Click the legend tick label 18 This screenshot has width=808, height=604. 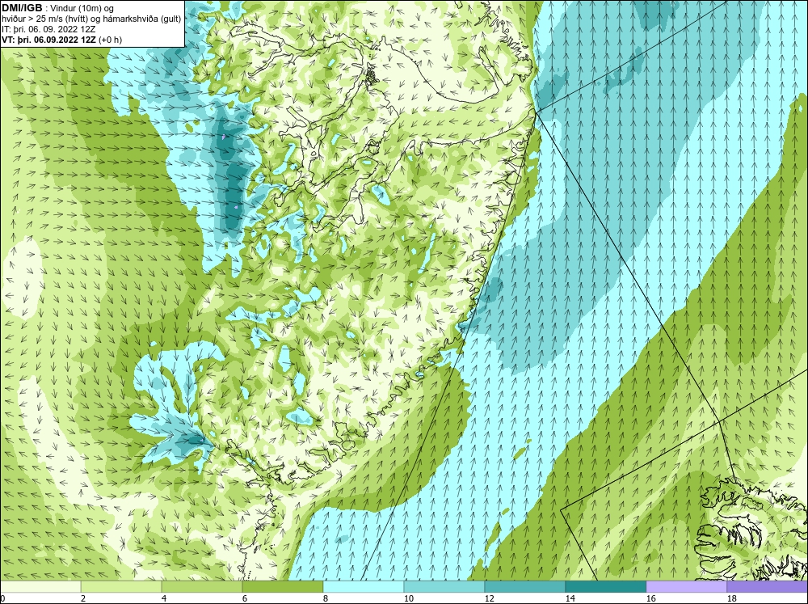point(731,598)
